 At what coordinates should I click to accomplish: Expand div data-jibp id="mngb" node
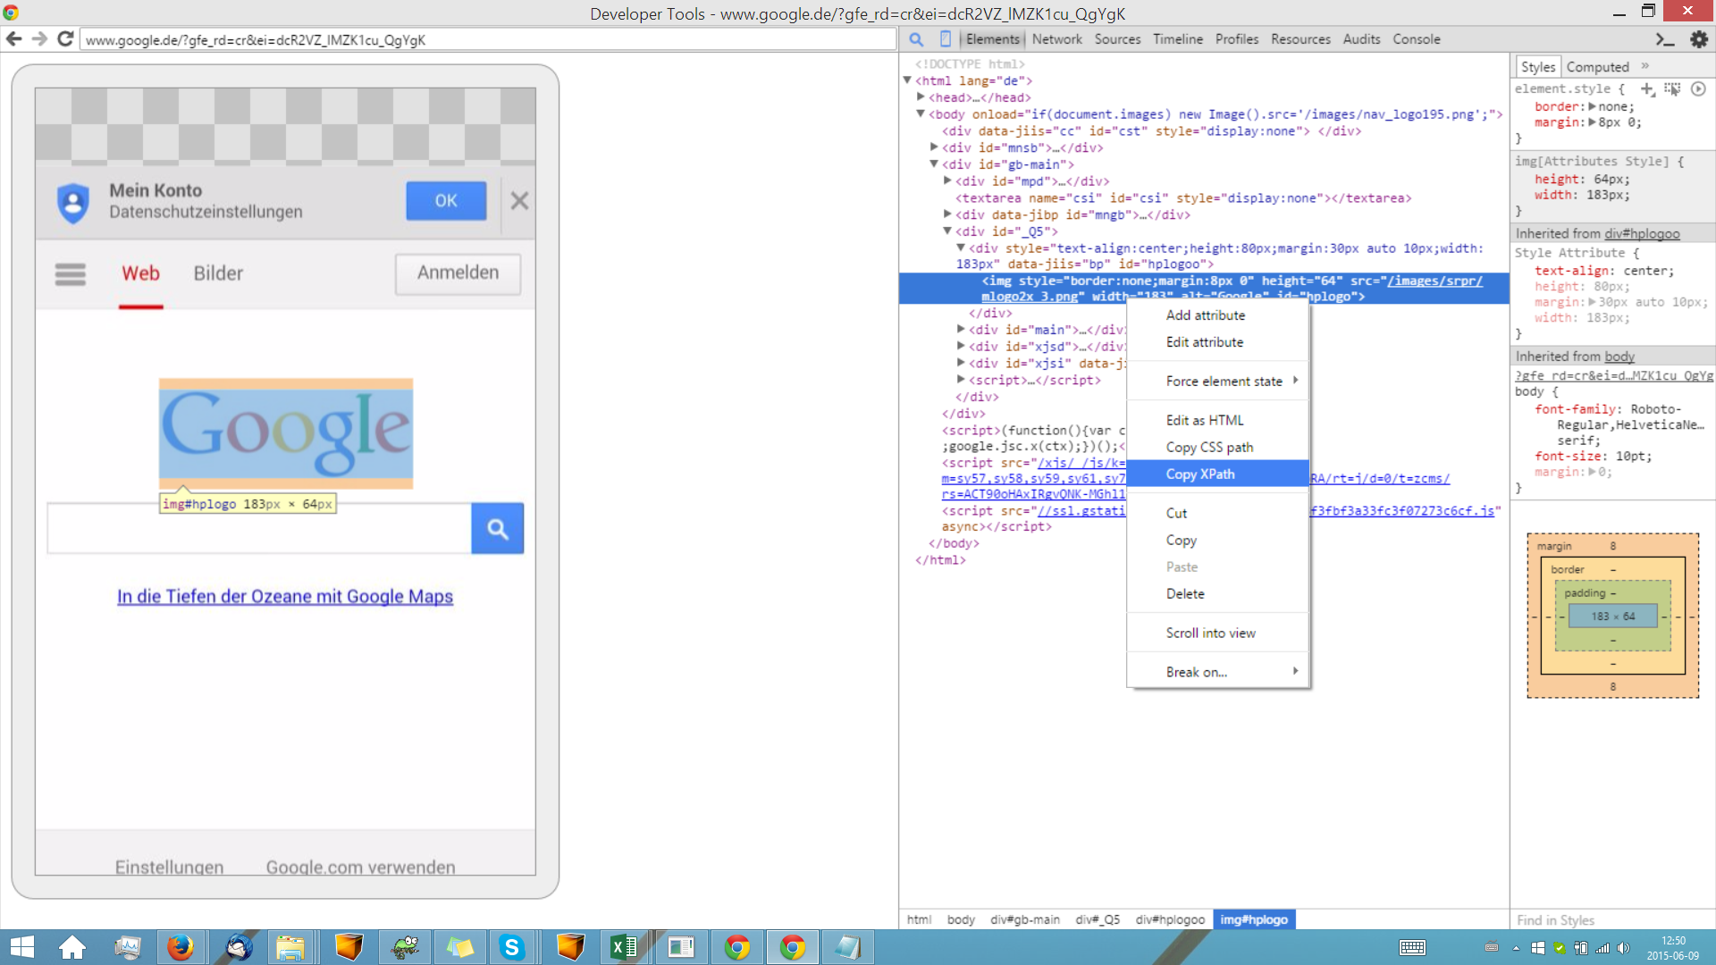coord(947,214)
